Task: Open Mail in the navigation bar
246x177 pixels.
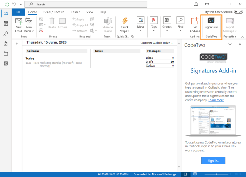Action: tap(6, 13)
